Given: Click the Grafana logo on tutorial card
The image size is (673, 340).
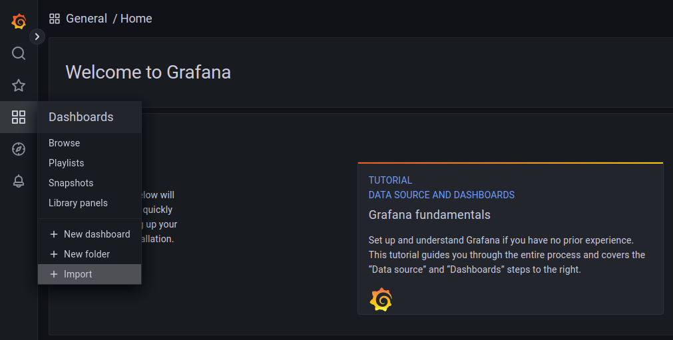Looking at the screenshot, I should (381, 299).
